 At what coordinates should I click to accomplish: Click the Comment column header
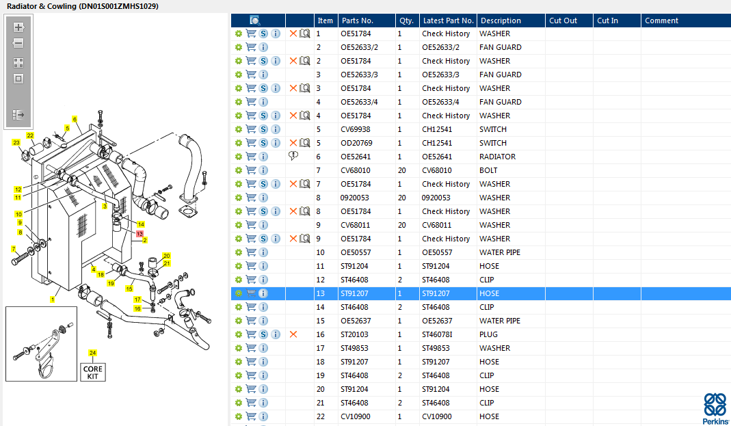tap(687, 21)
